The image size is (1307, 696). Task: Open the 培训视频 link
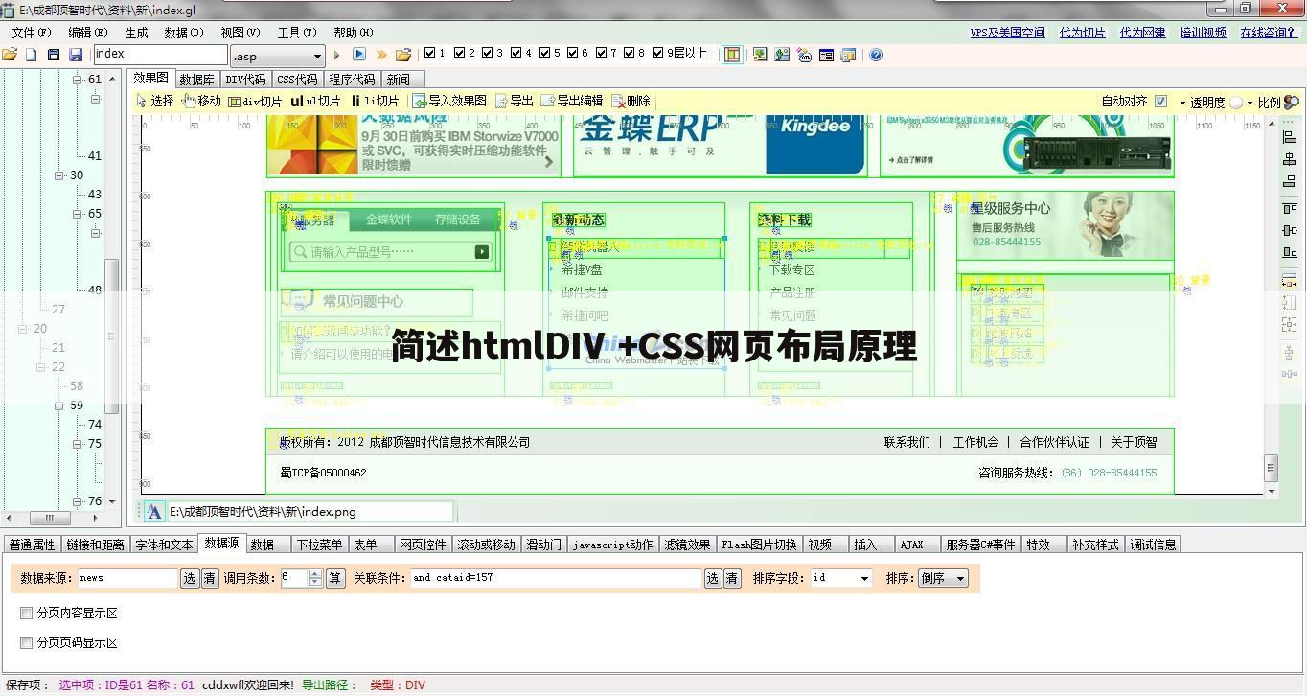click(1203, 33)
